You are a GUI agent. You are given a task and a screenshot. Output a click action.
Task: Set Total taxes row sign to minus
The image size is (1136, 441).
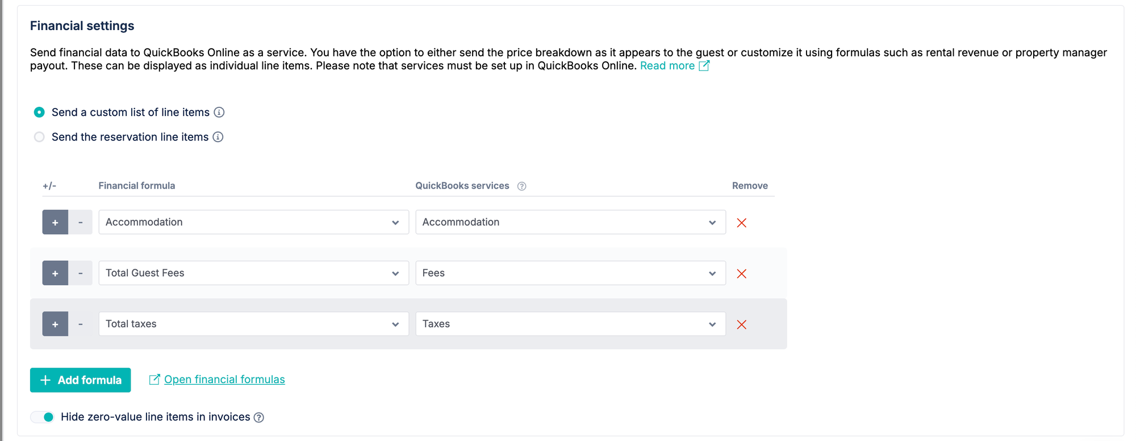click(81, 324)
